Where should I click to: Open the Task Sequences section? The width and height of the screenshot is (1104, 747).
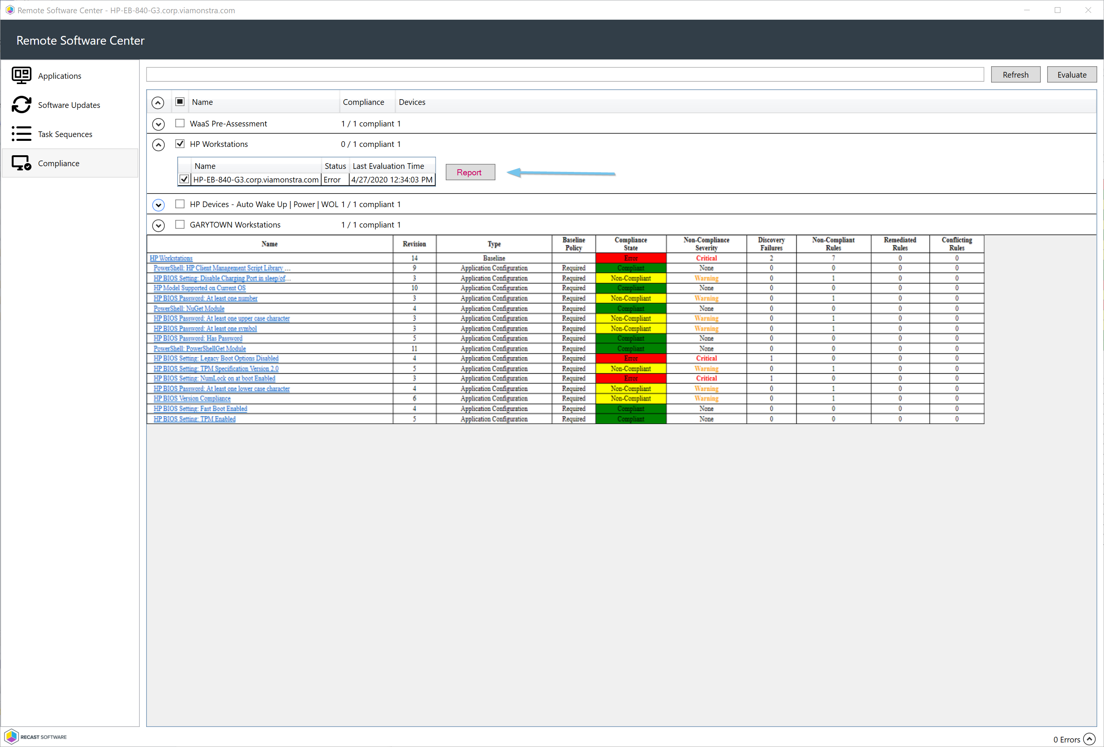65,134
